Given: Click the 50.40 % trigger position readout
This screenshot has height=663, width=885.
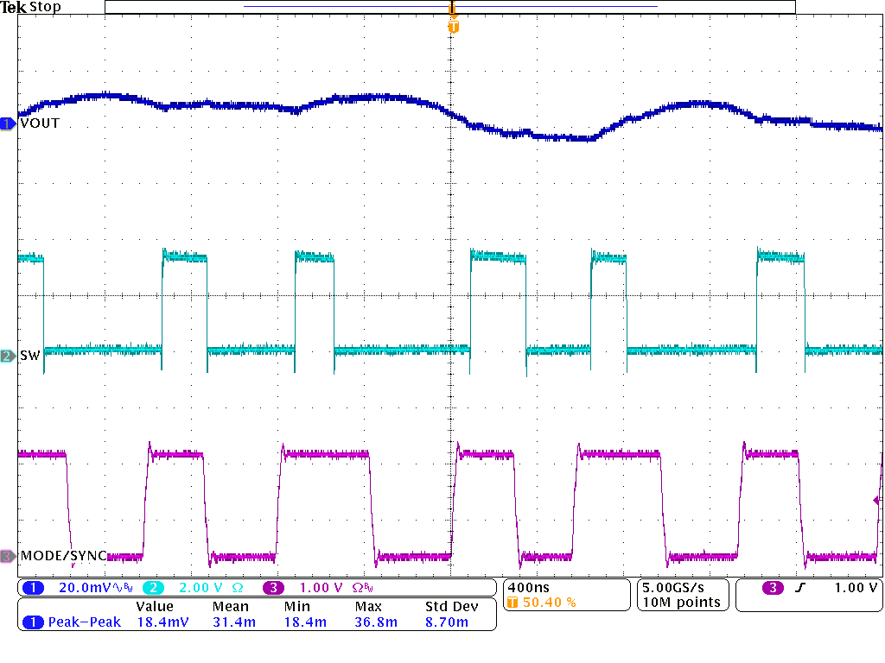Looking at the screenshot, I should click(x=549, y=603).
